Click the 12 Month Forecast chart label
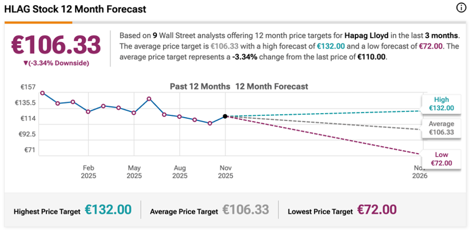Viewport: 475px width, 233px height. click(x=272, y=87)
